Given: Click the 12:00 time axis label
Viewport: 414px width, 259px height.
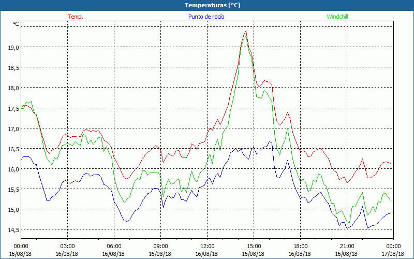Looking at the screenshot, I should pyautogui.click(x=208, y=247).
